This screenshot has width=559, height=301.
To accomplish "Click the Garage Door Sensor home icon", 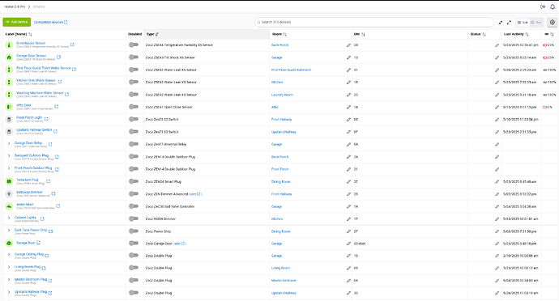I will pyautogui.click(x=9, y=57).
